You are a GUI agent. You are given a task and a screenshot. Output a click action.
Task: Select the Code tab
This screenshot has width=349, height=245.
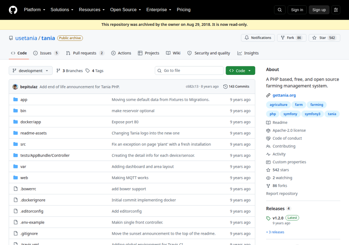(19, 53)
